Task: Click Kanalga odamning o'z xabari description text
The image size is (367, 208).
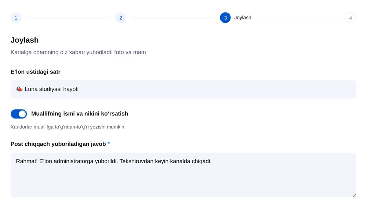Action: coord(78,52)
